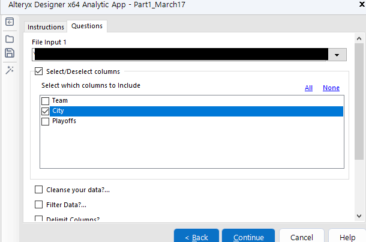Expand the File Input 1 dropdown

pos(337,55)
